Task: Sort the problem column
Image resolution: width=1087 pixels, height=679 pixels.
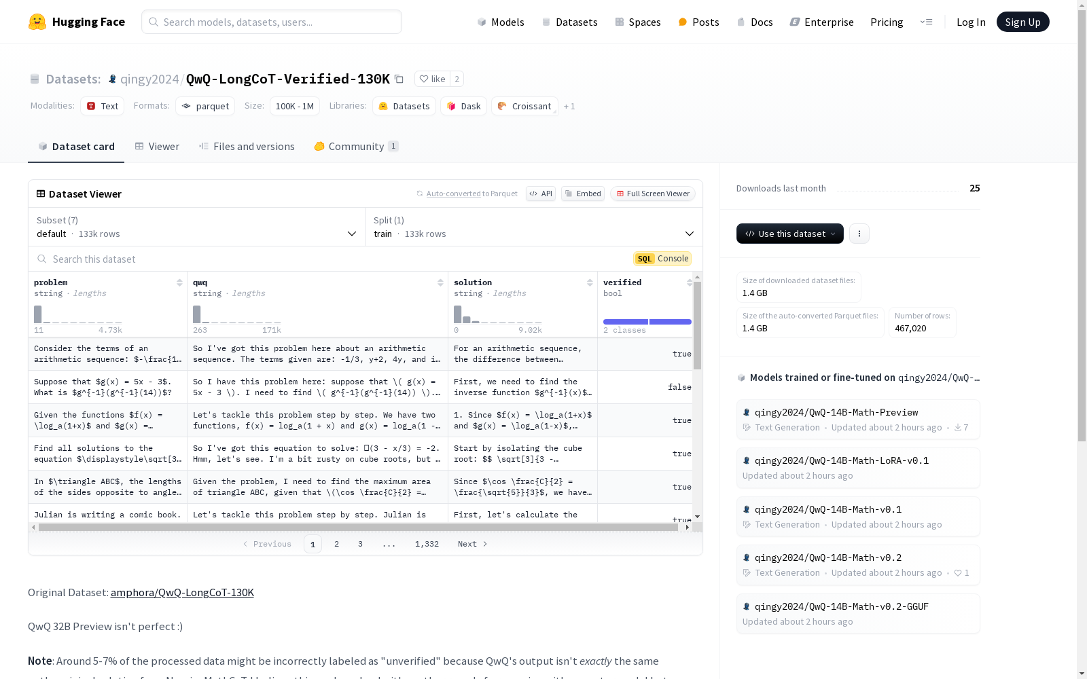Action: tap(179, 282)
